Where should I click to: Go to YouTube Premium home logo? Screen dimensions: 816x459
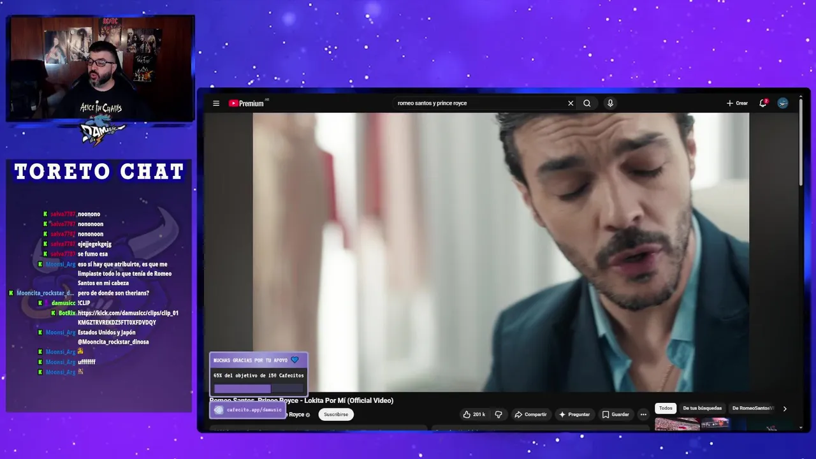tap(247, 103)
